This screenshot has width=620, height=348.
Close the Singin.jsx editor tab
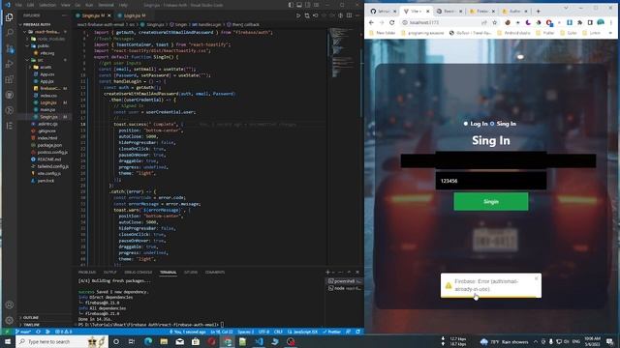109,15
